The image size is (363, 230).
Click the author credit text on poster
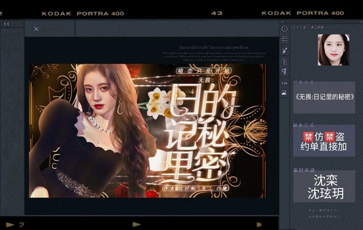coord(180,188)
